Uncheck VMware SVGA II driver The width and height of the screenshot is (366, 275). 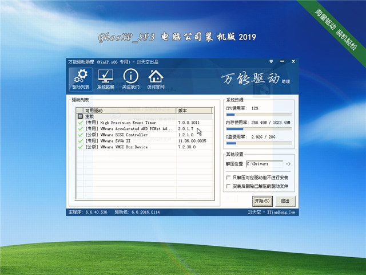click(80, 141)
